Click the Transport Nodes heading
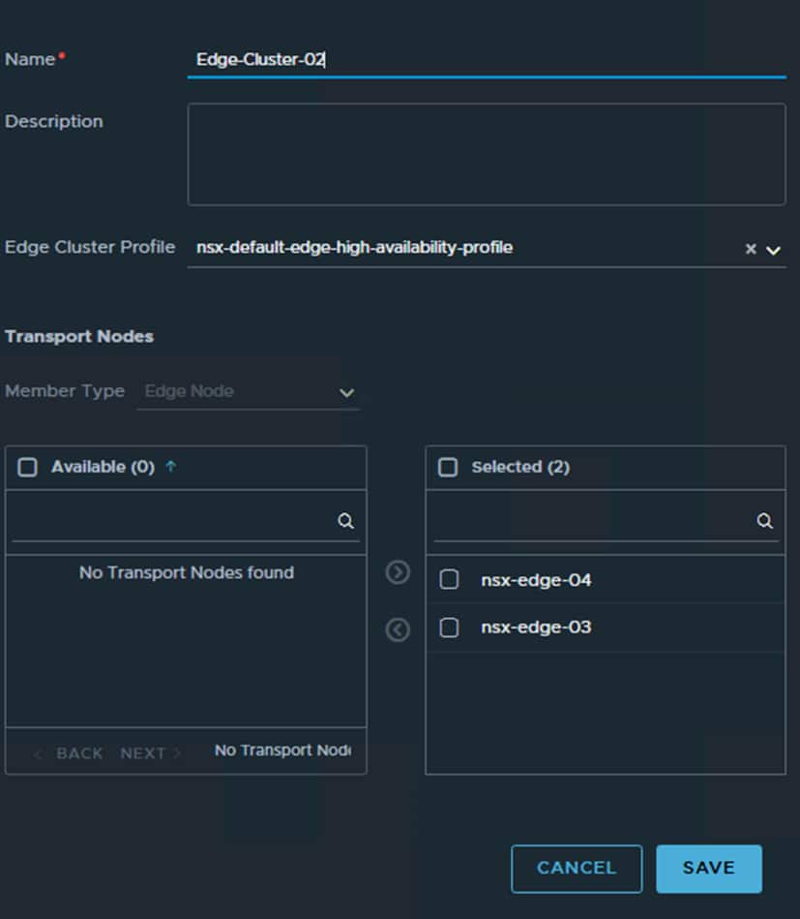This screenshot has height=919, width=800. point(79,336)
